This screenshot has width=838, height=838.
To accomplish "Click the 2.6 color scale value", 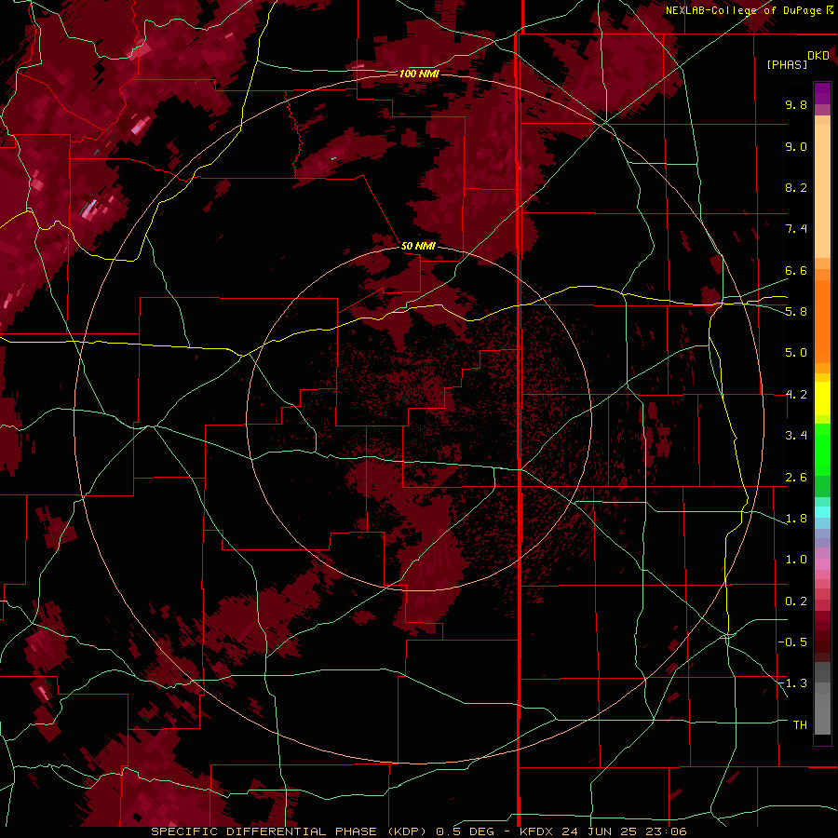I will [796, 478].
